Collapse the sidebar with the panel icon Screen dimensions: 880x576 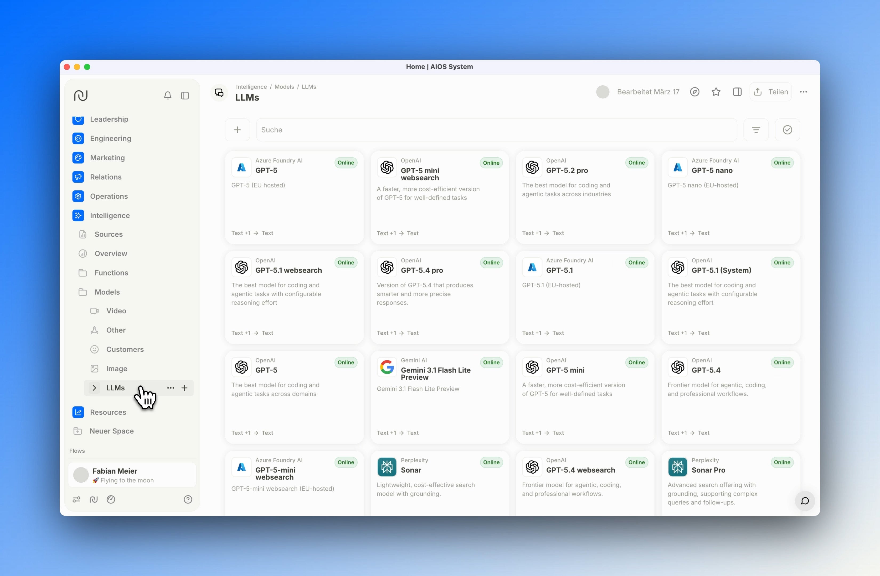click(x=185, y=95)
